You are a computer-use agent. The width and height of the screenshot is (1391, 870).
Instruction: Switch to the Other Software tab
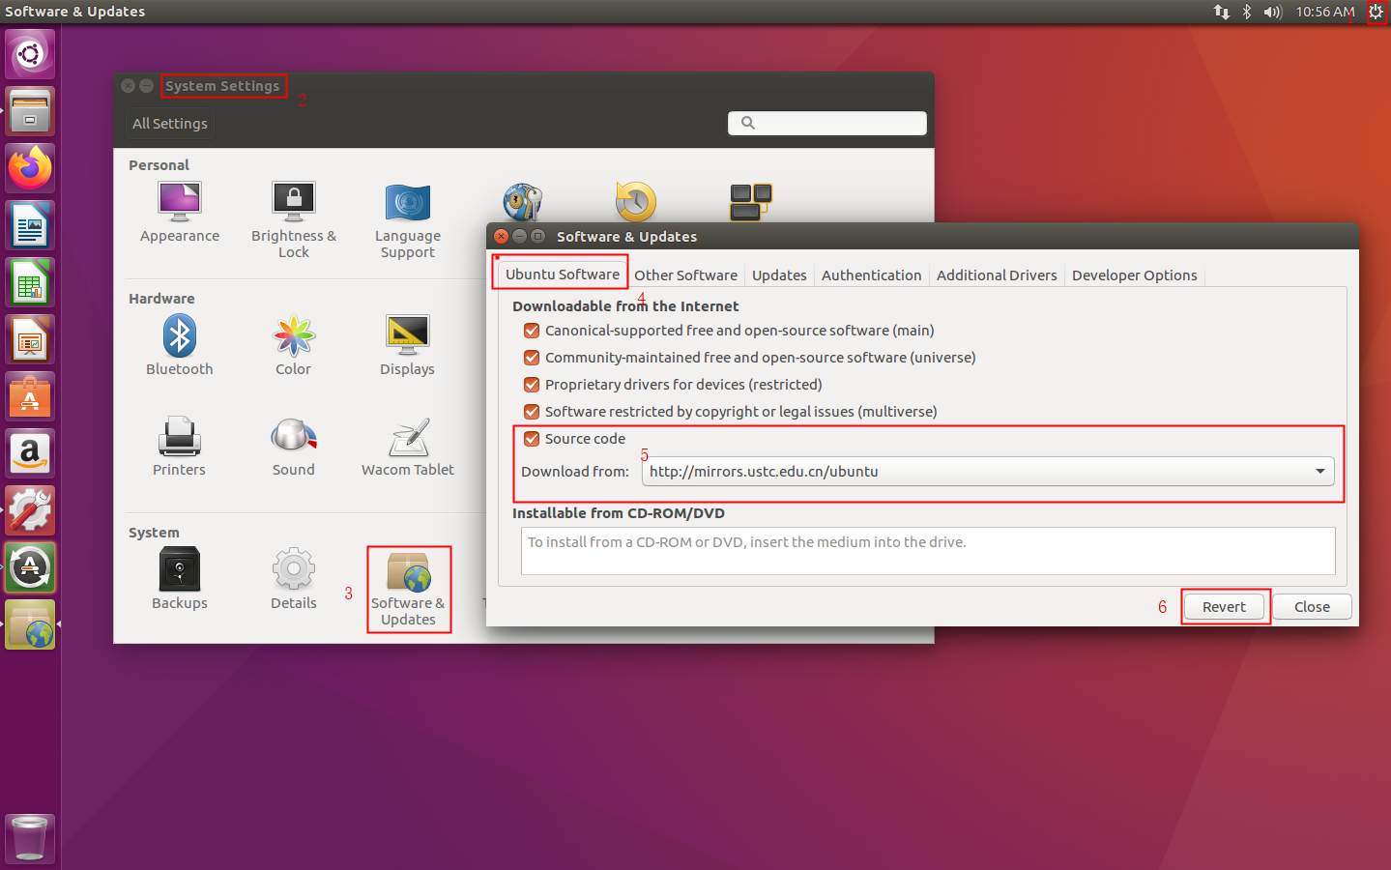tap(685, 275)
